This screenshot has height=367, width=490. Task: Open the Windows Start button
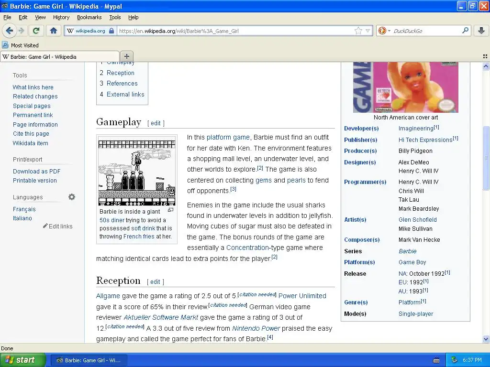point(23,360)
